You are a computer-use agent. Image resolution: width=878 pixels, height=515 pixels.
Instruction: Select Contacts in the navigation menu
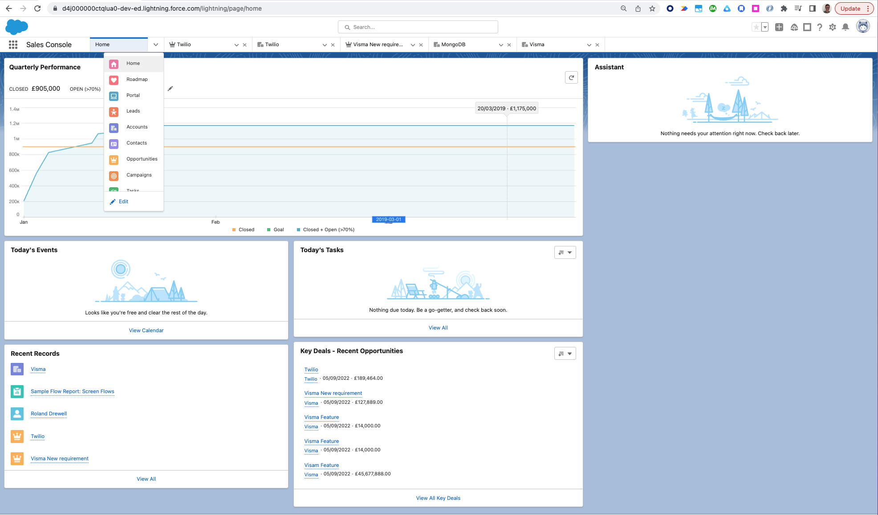point(134,143)
